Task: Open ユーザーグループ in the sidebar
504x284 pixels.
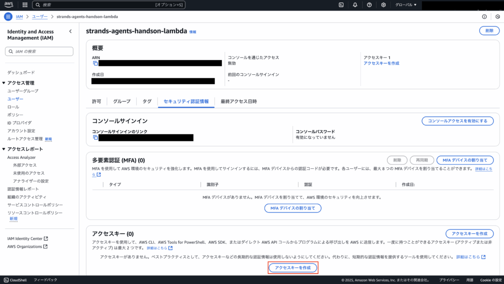Action: (x=23, y=91)
